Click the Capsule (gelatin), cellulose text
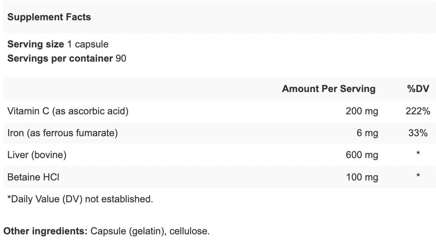Viewport: 436px width, 240px height. pyautogui.click(x=150, y=231)
